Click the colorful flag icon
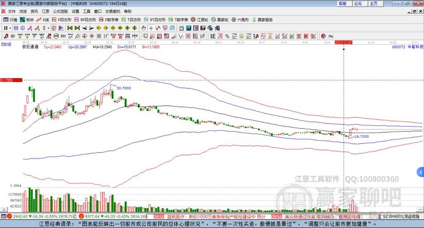This screenshot has width=424, height=228. click(x=61, y=28)
